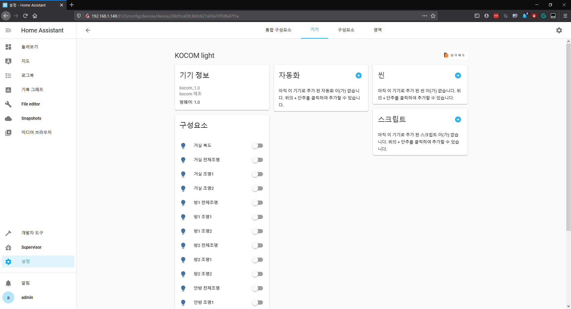The height and width of the screenshot is (309, 571).
Task: Open 기록 그래프 history page
Action: coord(38,90)
